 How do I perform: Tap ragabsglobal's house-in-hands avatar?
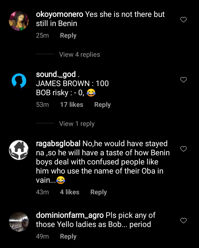point(19,150)
